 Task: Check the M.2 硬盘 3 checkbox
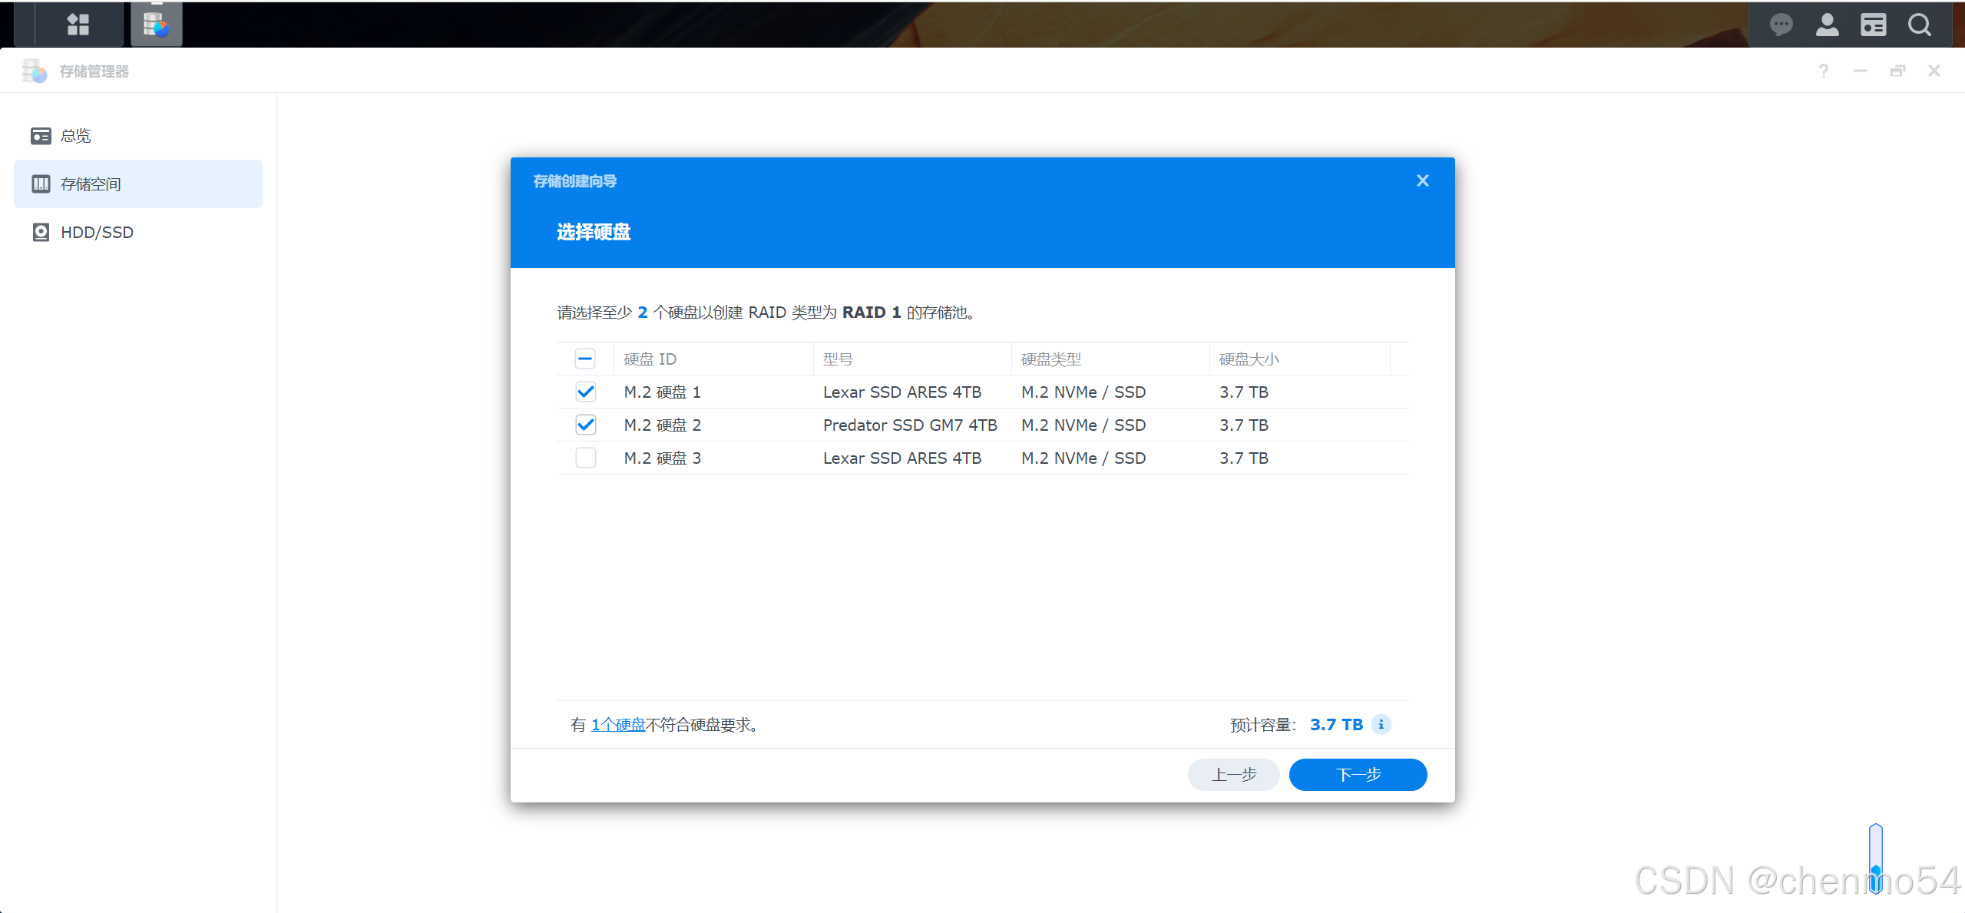(x=585, y=458)
